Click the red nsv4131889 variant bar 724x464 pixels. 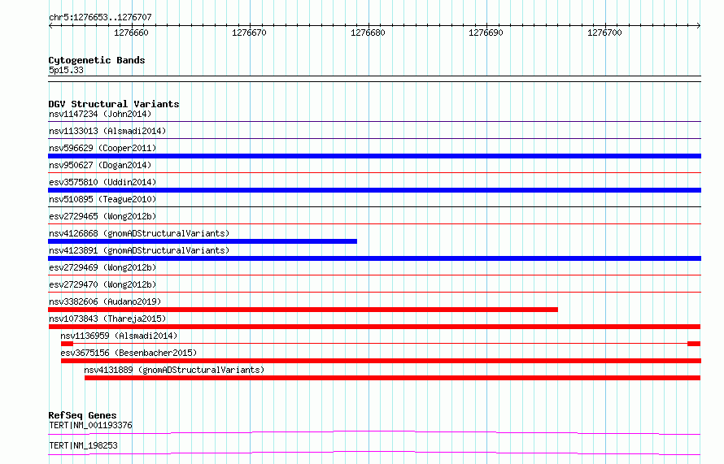[x=392, y=378]
